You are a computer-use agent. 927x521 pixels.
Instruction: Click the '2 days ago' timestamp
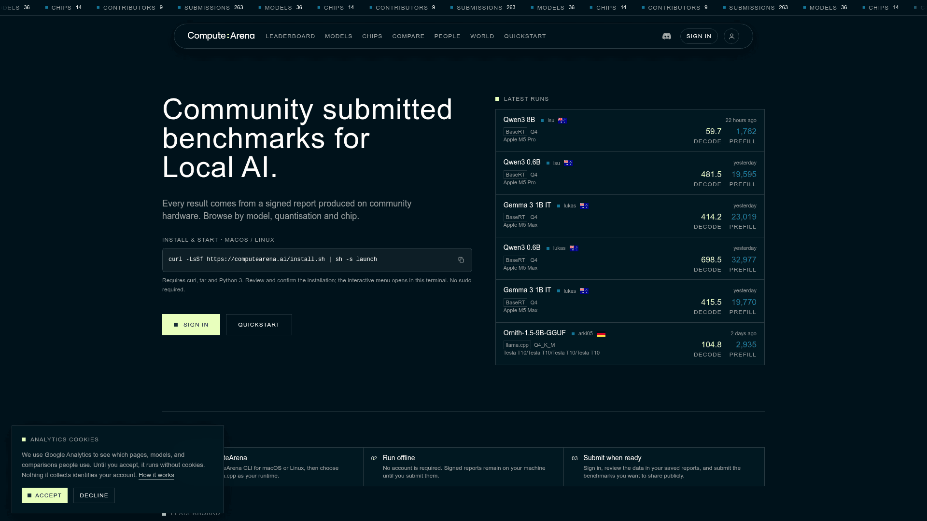coord(744,333)
